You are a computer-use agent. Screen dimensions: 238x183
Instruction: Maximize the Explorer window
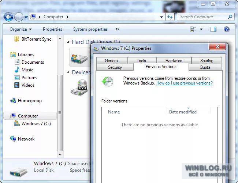[x=213, y=4]
